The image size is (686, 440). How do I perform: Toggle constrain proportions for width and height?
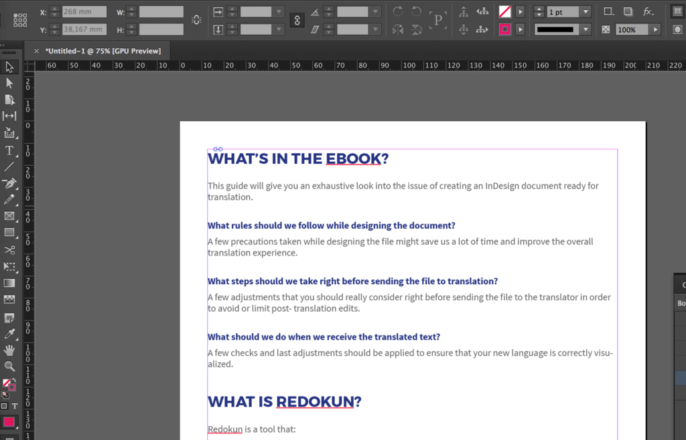point(196,19)
